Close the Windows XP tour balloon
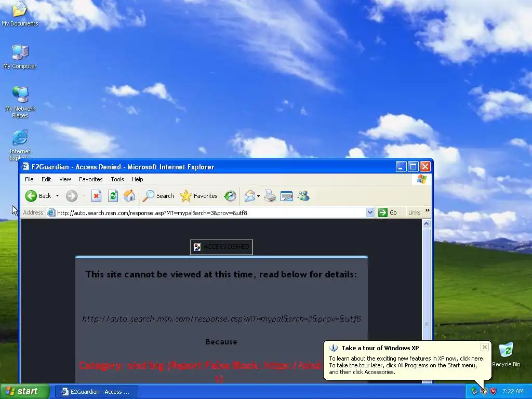The width and height of the screenshot is (532, 399). click(x=485, y=347)
